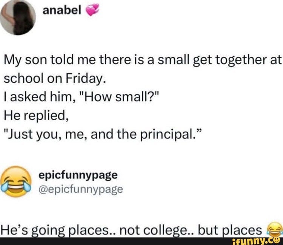Click the ifunny.co watermark logo

point(257,241)
